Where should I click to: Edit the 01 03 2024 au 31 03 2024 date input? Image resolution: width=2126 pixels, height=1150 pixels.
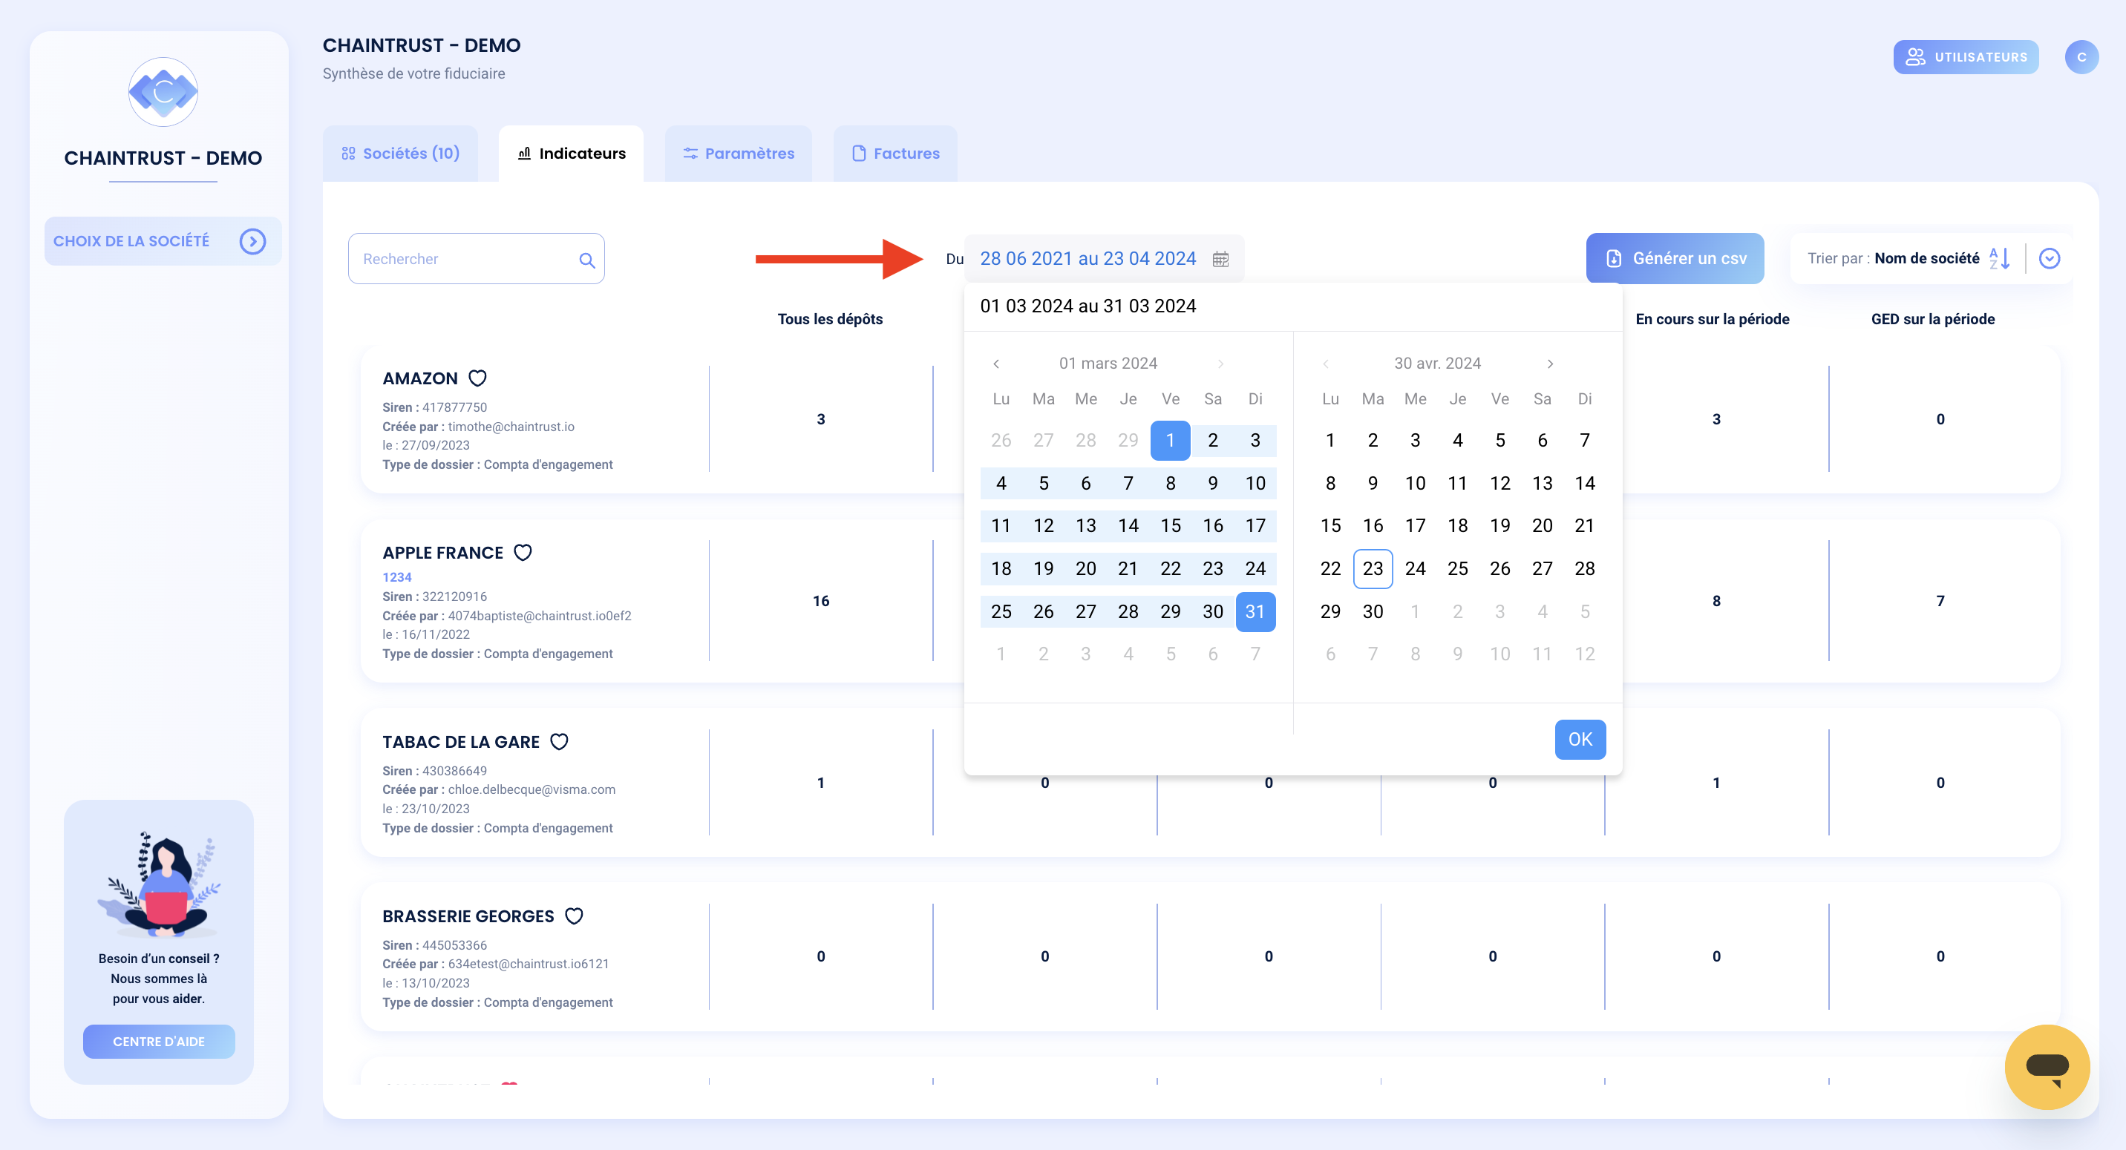pos(1292,306)
